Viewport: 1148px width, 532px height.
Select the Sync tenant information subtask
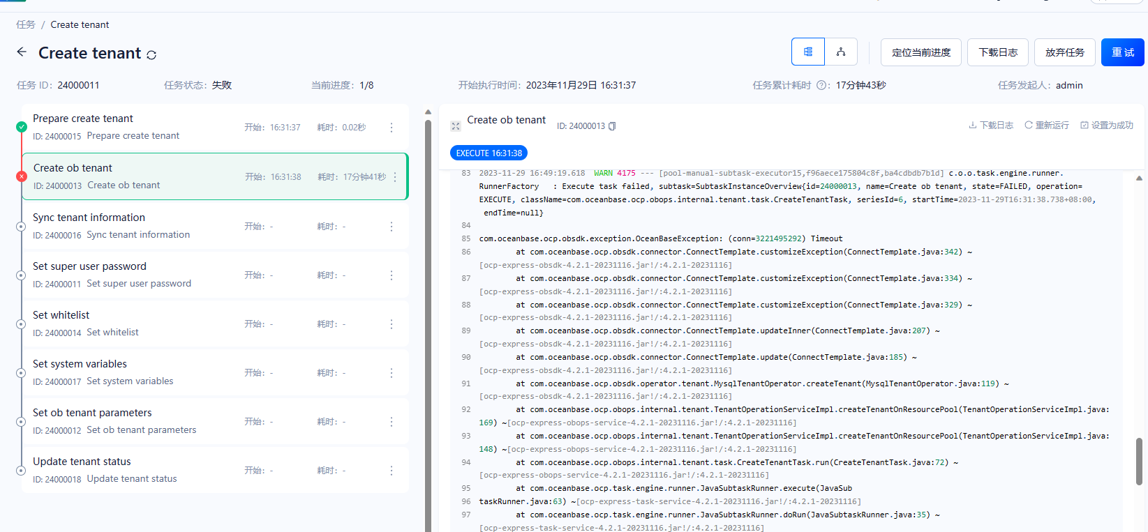(x=215, y=226)
